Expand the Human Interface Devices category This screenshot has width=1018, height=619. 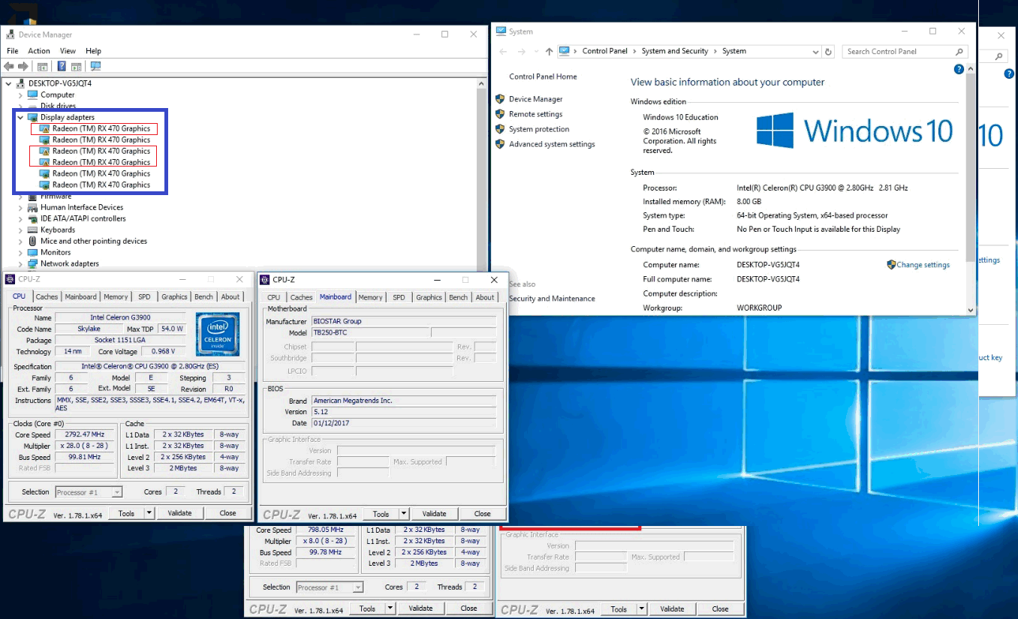(20, 207)
